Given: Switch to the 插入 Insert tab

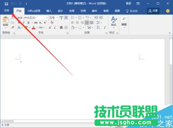Looking at the screenshot, I should pyautogui.click(x=49, y=11).
